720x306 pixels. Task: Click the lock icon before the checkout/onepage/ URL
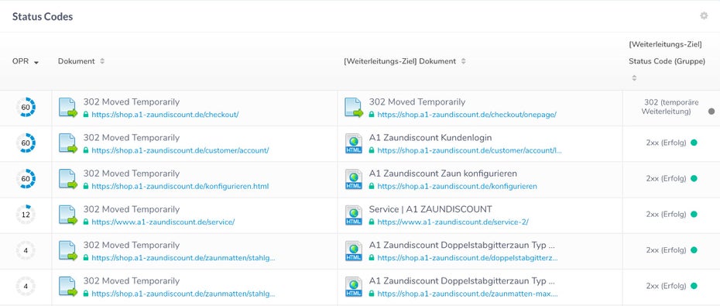[x=371, y=115]
